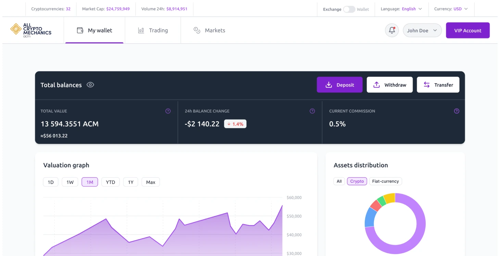The image size is (500, 256).
Task: Switch to the Trading tab
Action: point(153,30)
